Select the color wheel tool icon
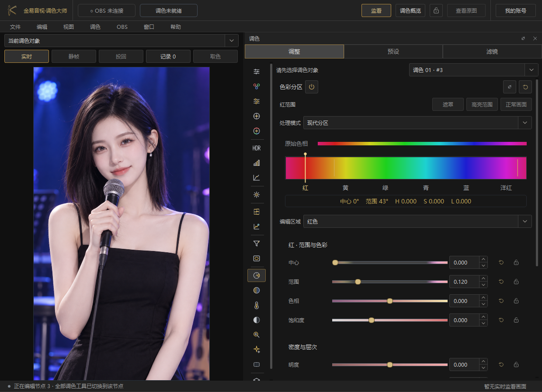 [257, 131]
